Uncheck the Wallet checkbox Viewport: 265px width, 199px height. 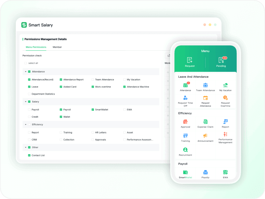61,117
